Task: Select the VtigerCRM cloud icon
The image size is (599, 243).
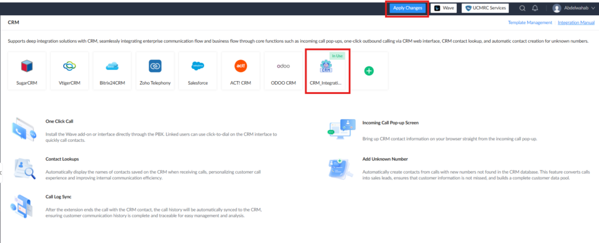Action: point(70,66)
